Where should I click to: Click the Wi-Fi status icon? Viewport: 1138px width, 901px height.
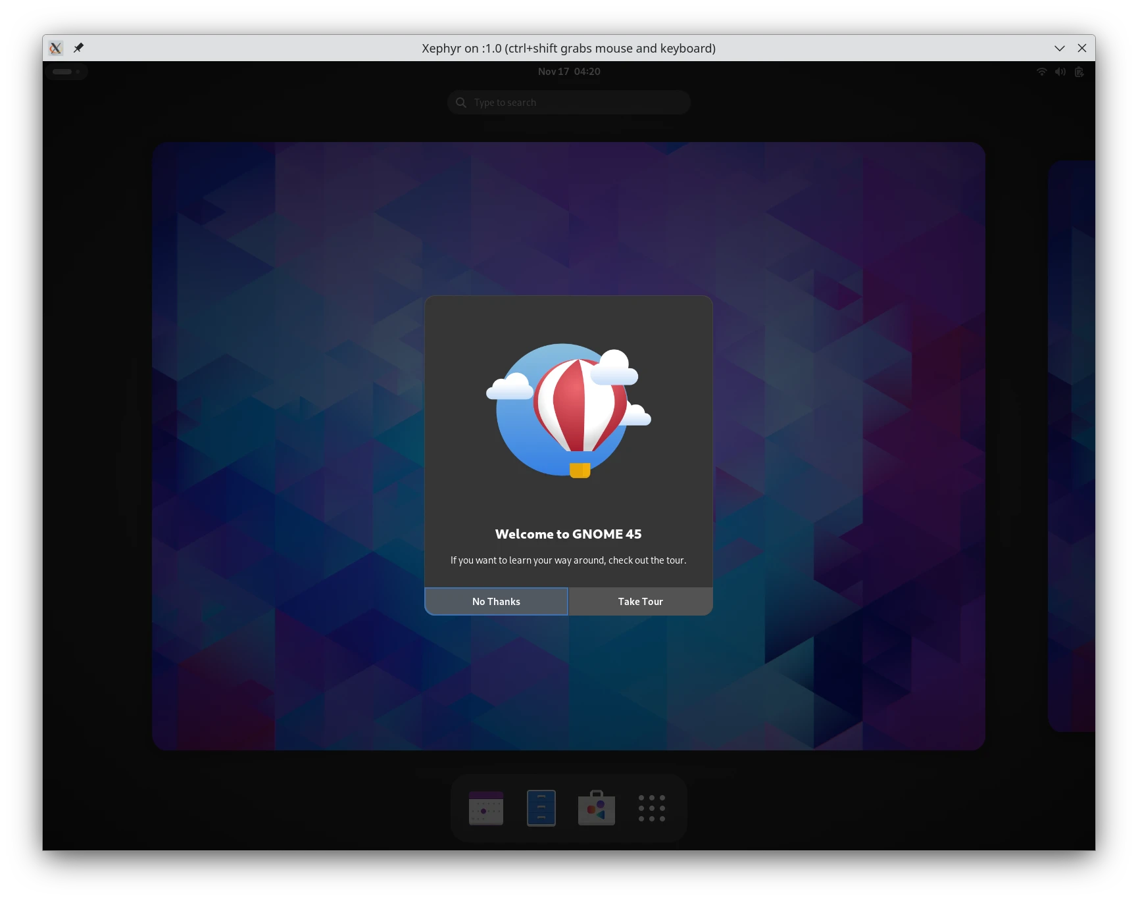click(x=1041, y=72)
